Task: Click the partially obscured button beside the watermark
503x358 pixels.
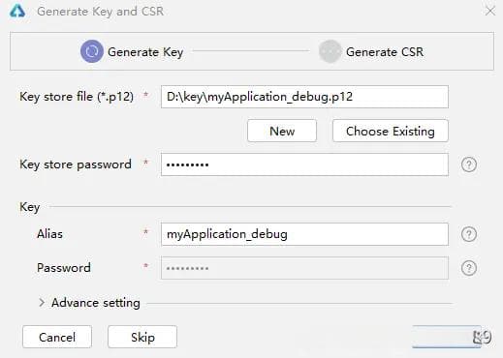Action: [x=447, y=337]
